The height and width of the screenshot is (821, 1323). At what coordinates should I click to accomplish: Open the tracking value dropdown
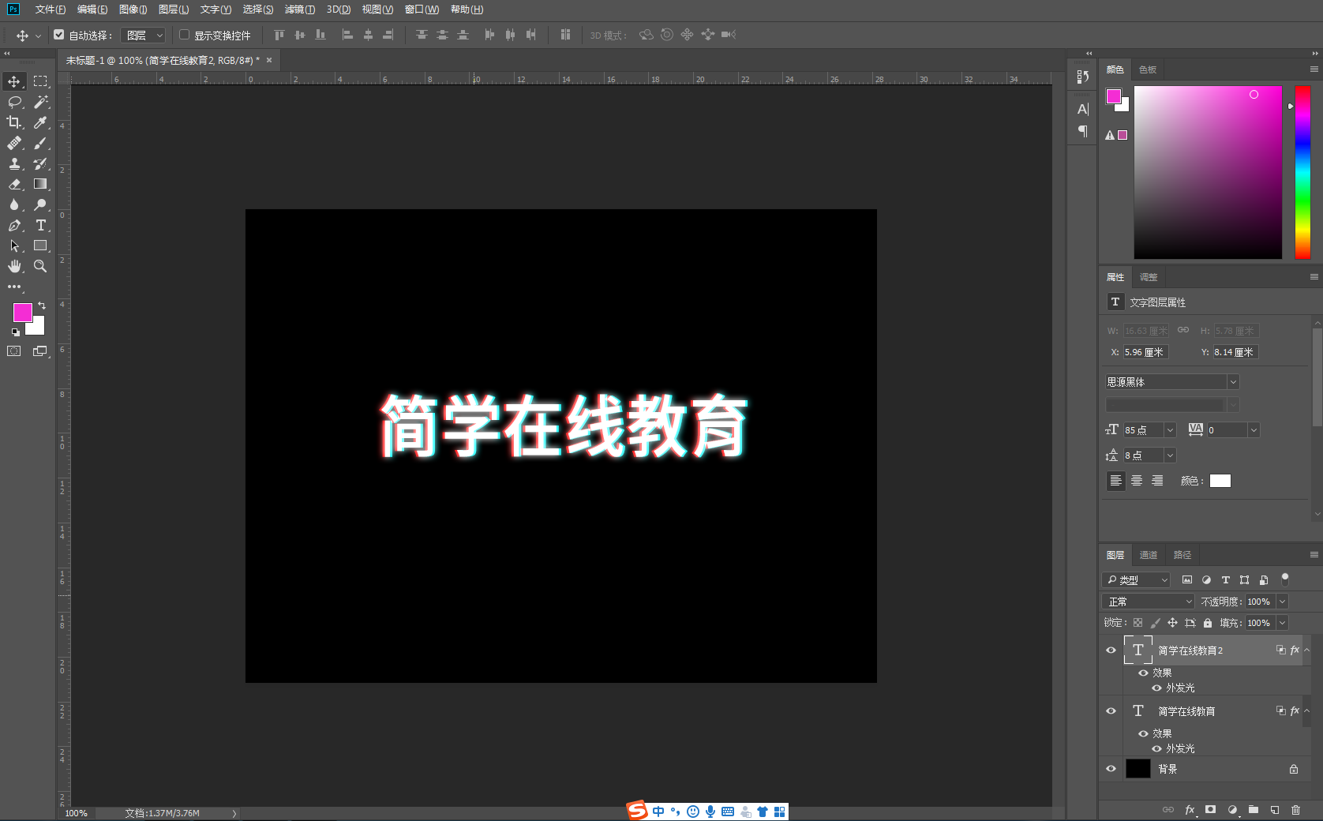point(1254,430)
